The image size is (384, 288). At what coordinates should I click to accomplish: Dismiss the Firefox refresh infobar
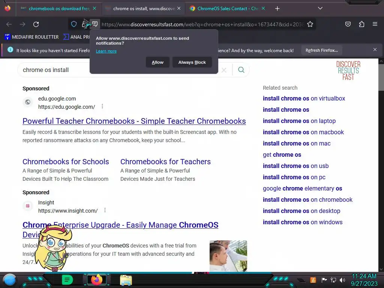coord(375,50)
